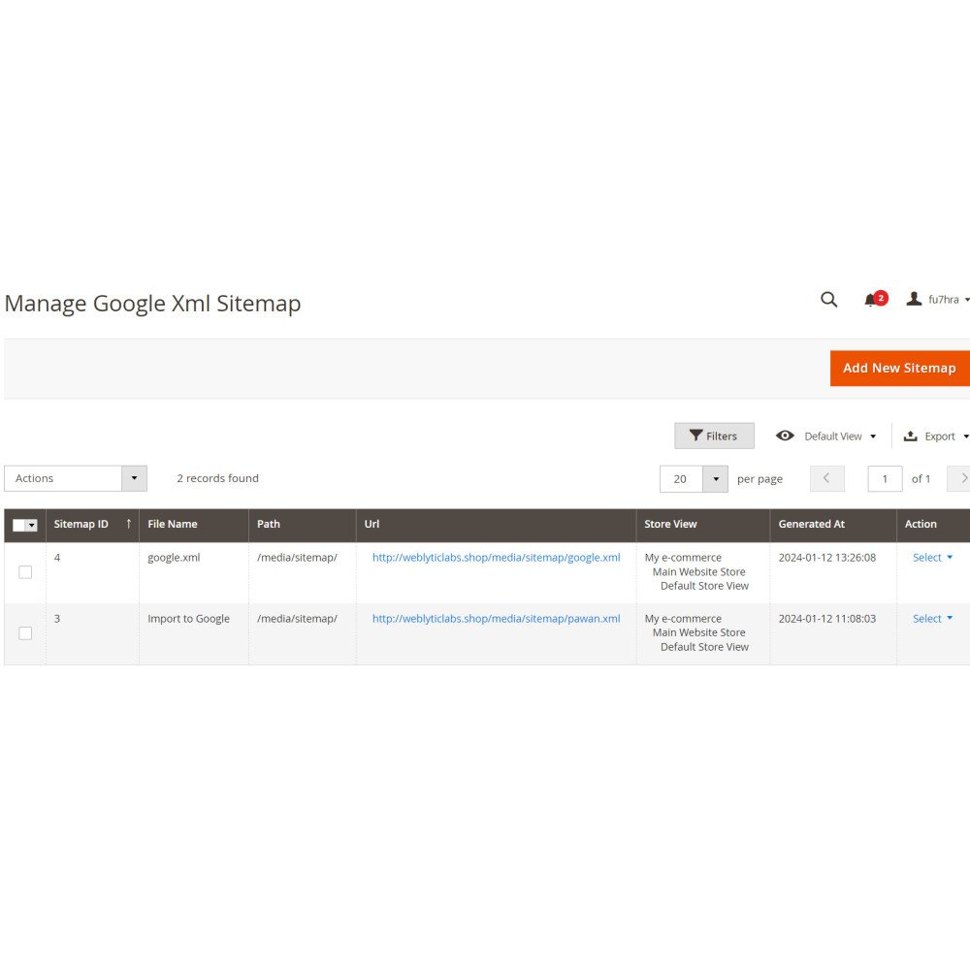
Task: Focus the current page number field
Action: pos(885,479)
